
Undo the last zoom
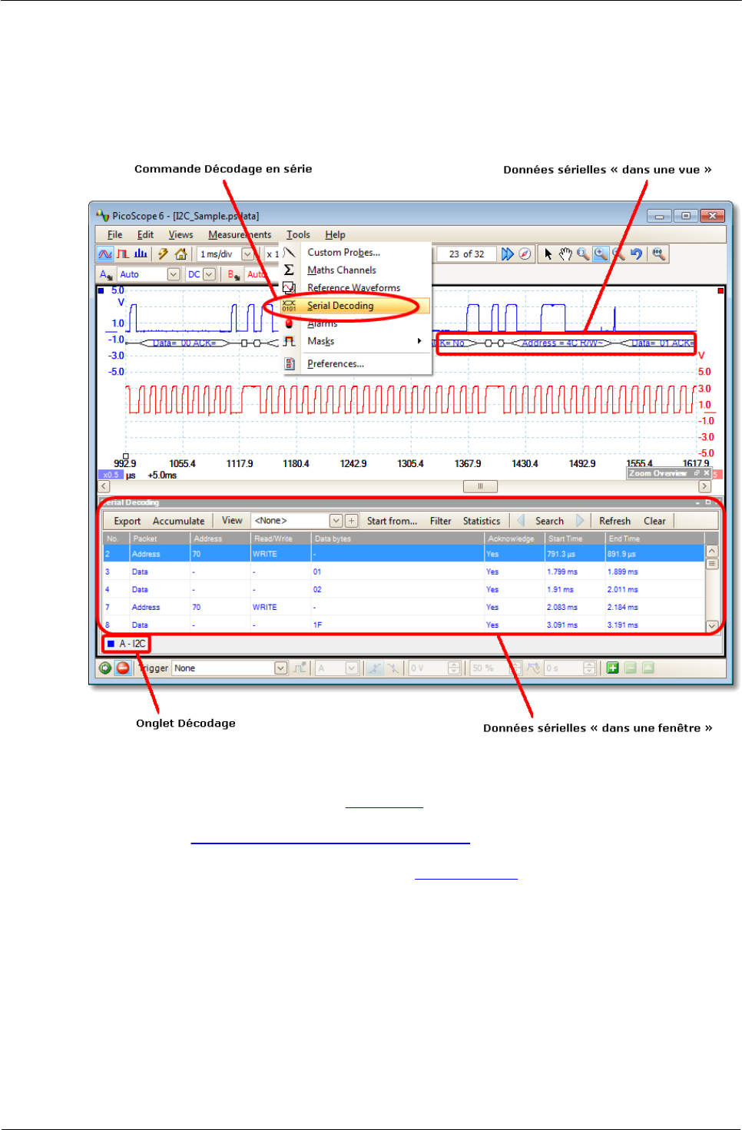click(x=636, y=254)
